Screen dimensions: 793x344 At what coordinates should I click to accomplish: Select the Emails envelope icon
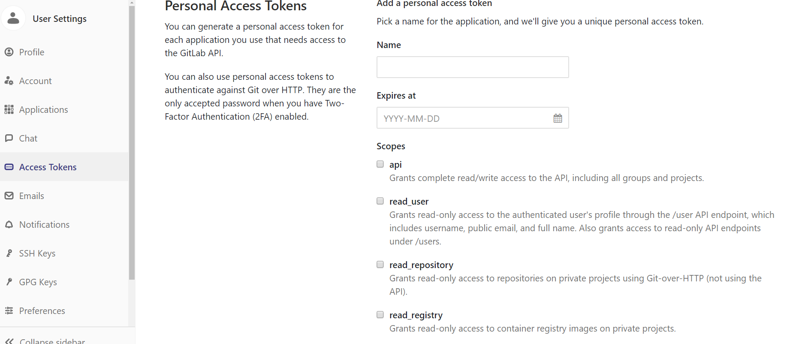(x=9, y=196)
